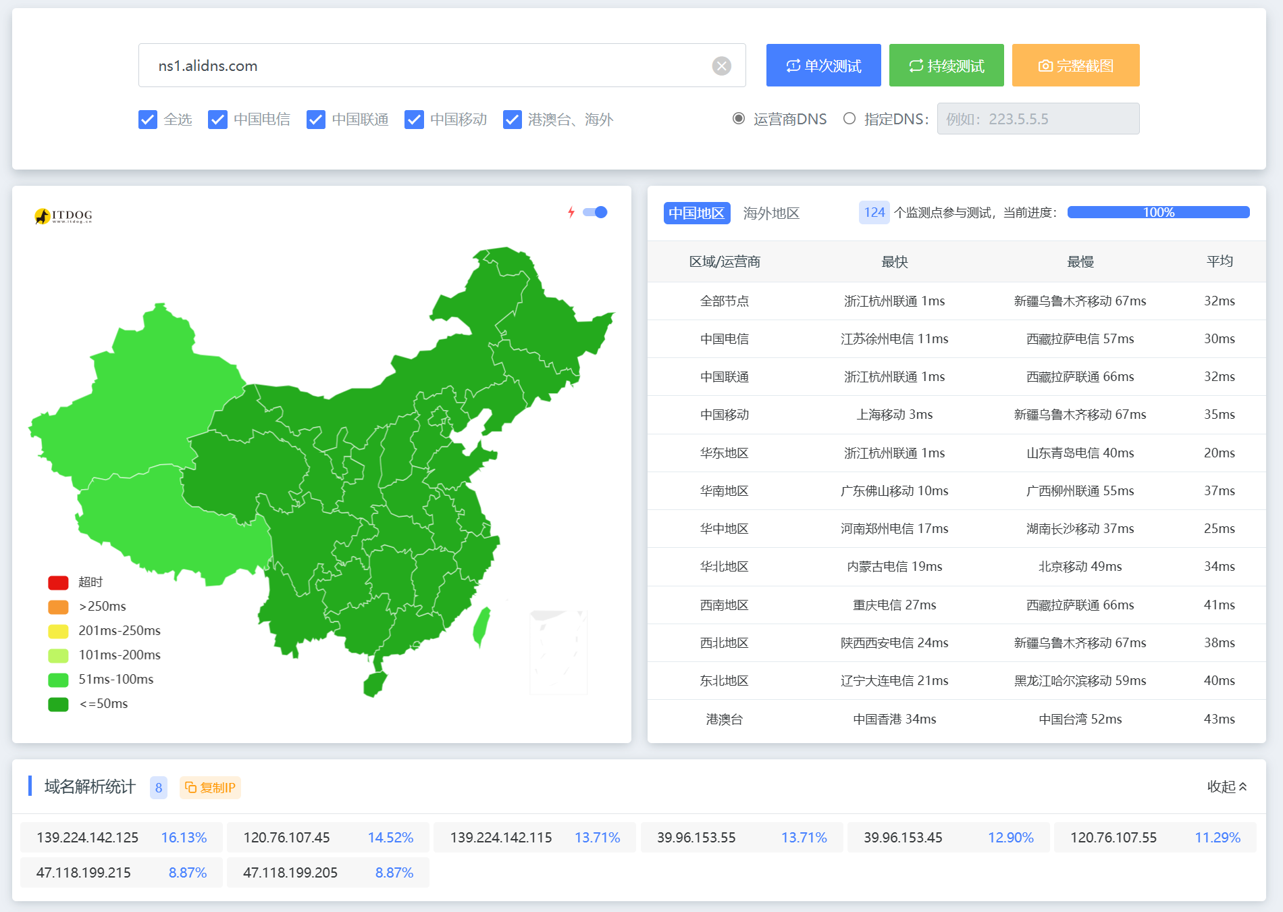Toggle the 中国联通 checkbox
This screenshot has height=912, width=1283.
click(316, 120)
